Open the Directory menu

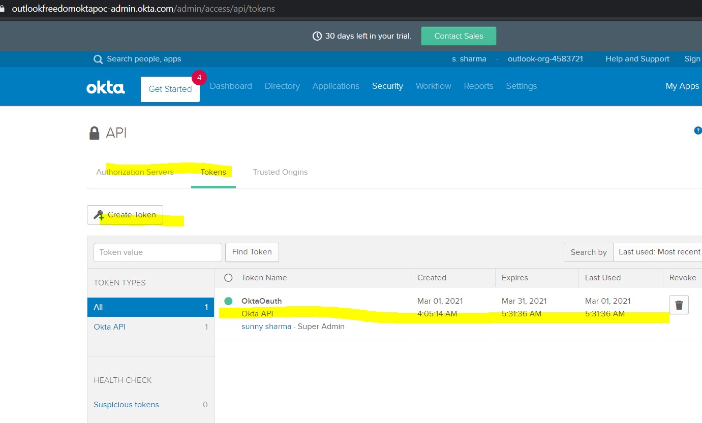(x=282, y=86)
